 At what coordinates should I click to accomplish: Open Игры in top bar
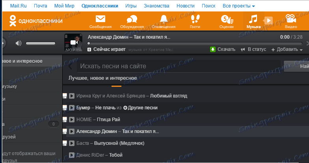click(131, 6)
